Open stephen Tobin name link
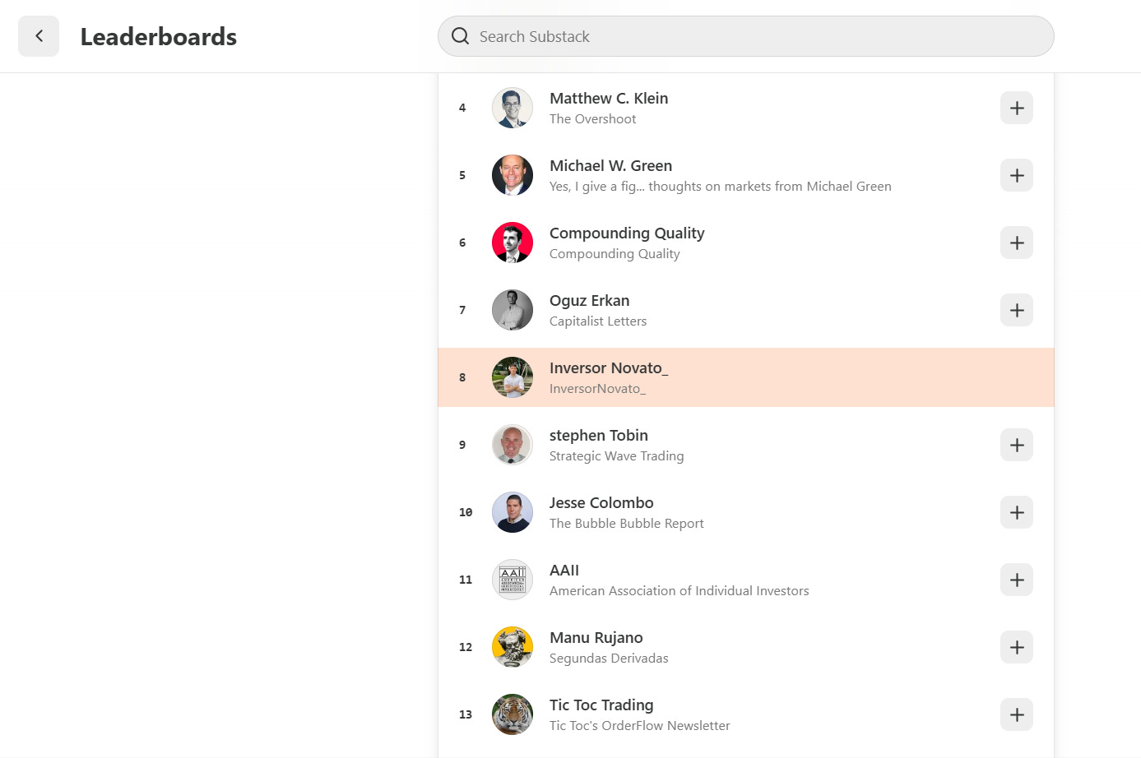 [599, 436]
